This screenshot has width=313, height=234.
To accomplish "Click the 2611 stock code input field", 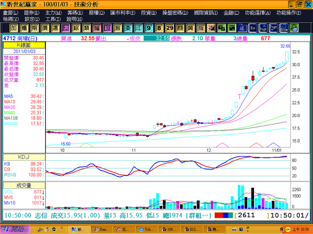I will click(x=252, y=215).
